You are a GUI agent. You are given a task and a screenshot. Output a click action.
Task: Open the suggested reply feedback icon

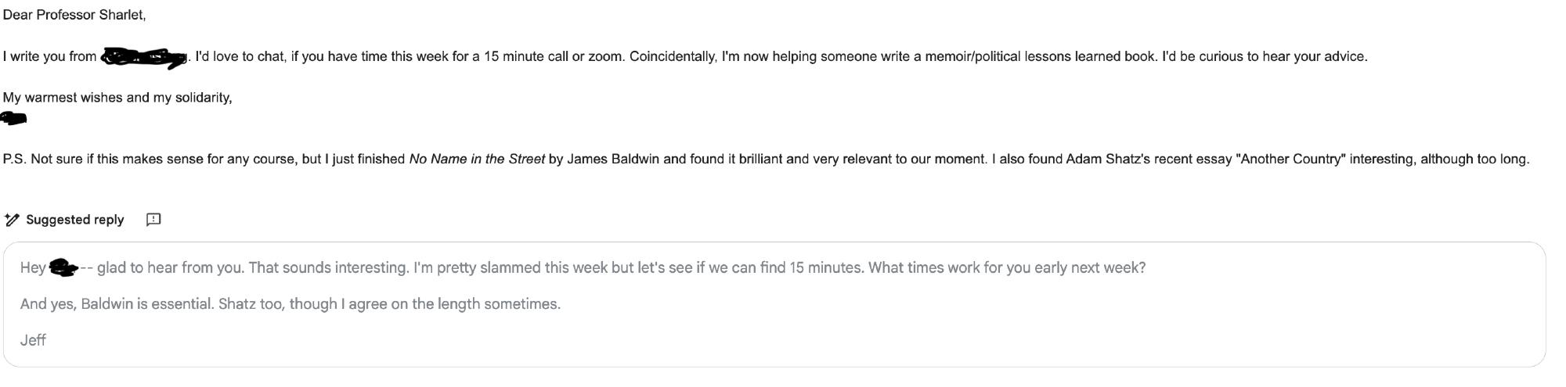click(x=153, y=220)
